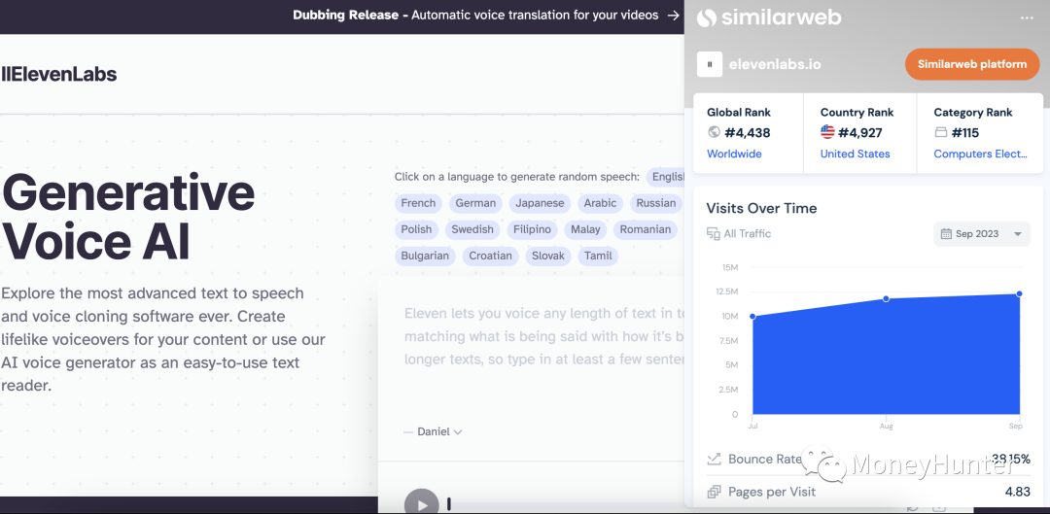Viewport: 1050px width, 514px height.
Task: Select the French language chip
Action: [418, 203]
